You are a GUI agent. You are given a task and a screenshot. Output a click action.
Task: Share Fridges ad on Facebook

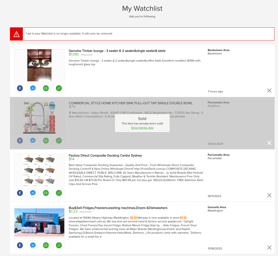[20, 245]
